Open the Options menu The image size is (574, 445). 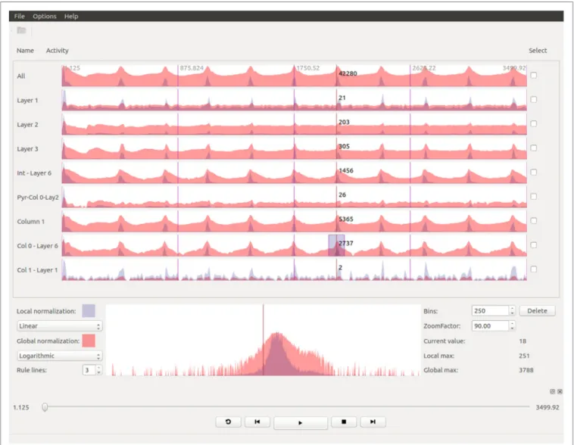point(45,16)
